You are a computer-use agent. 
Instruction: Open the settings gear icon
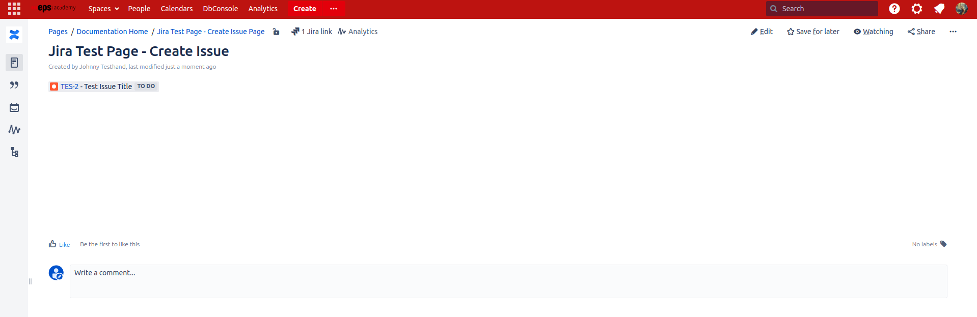tap(916, 9)
